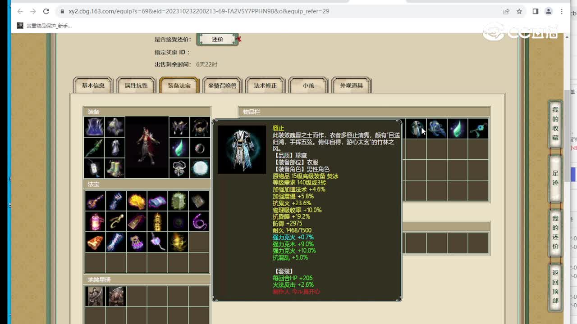577x324 pixels.
Task: Click the 容止 robe tooltip image
Action: click(242, 149)
